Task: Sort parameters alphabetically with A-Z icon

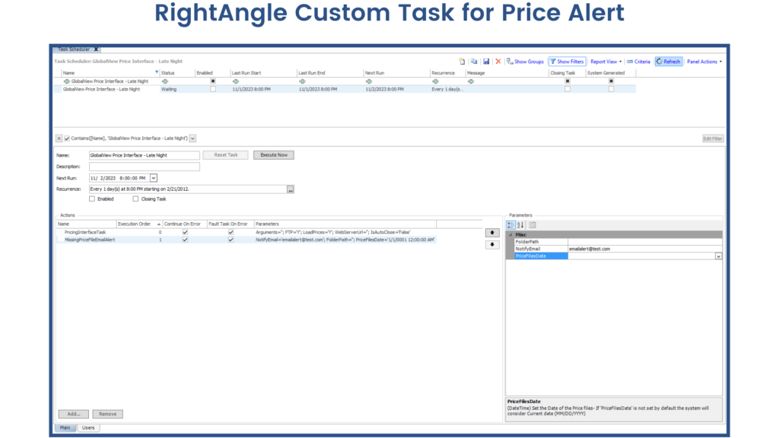Action: tap(521, 225)
